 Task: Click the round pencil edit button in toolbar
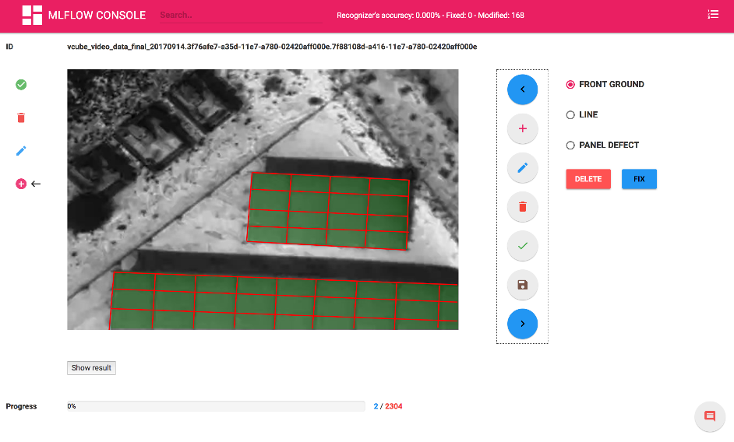coord(522,167)
